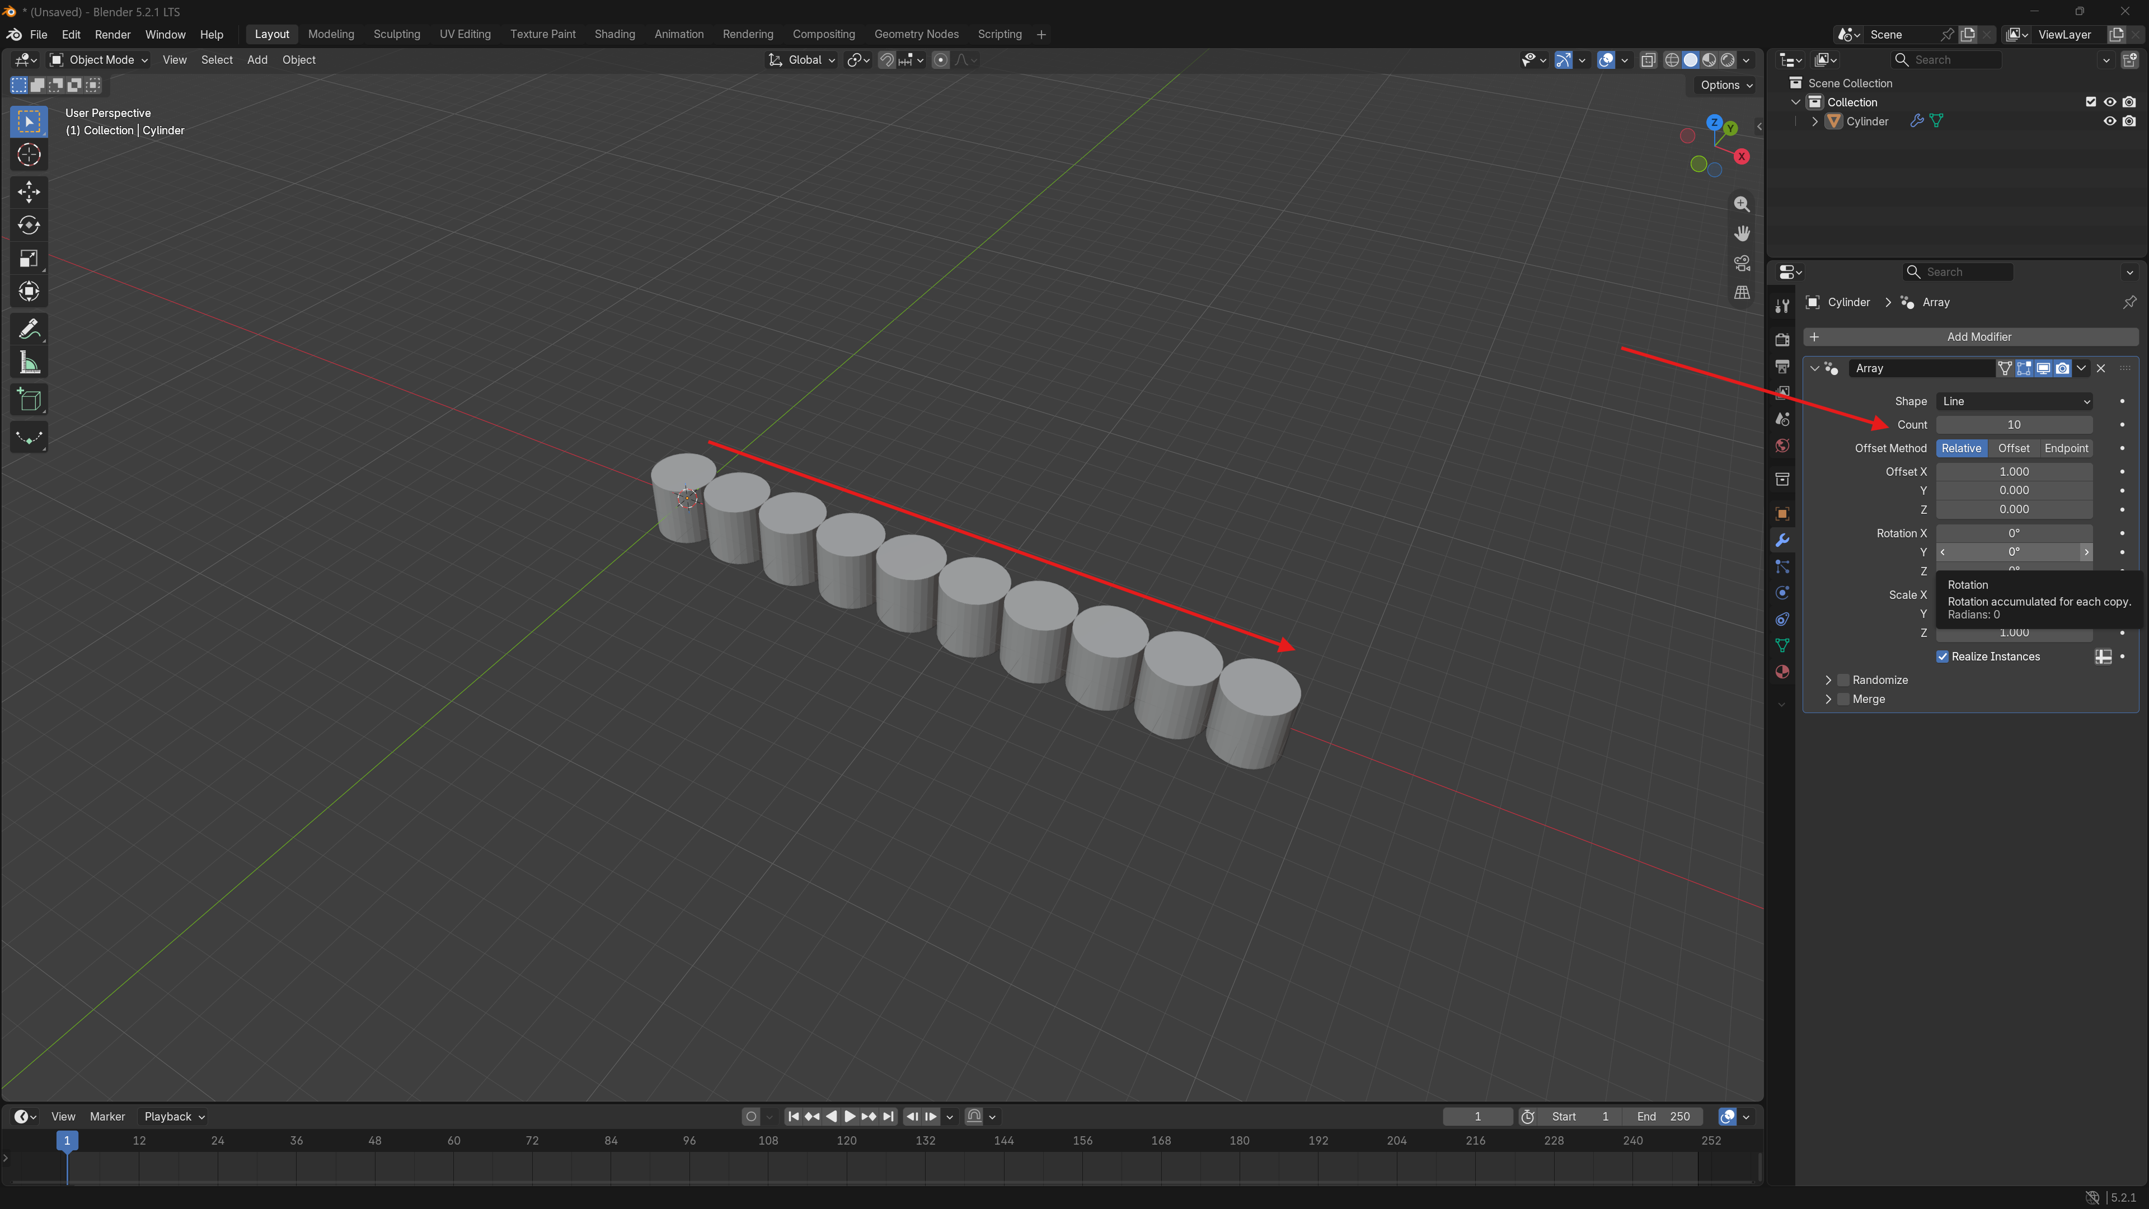The image size is (2149, 1209).
Task: Open the Modifiers properties tab wrench
Action: (x=1782, y=541)
